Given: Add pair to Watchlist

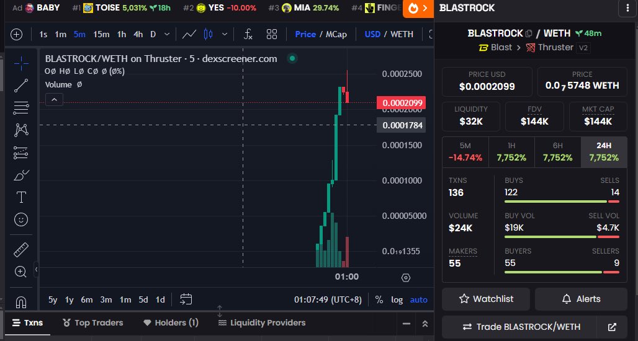Looking at the screenshot, I should tap(486, 299).
